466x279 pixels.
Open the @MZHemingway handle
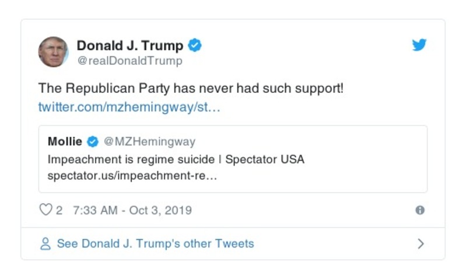149,142
